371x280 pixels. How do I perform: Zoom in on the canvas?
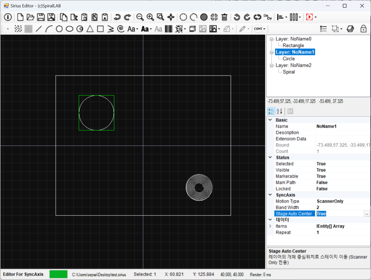(150, 17)
